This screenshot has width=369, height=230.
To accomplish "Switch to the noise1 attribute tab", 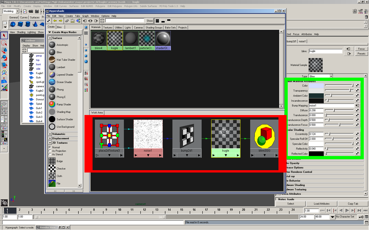I will (x=302, y=41).
